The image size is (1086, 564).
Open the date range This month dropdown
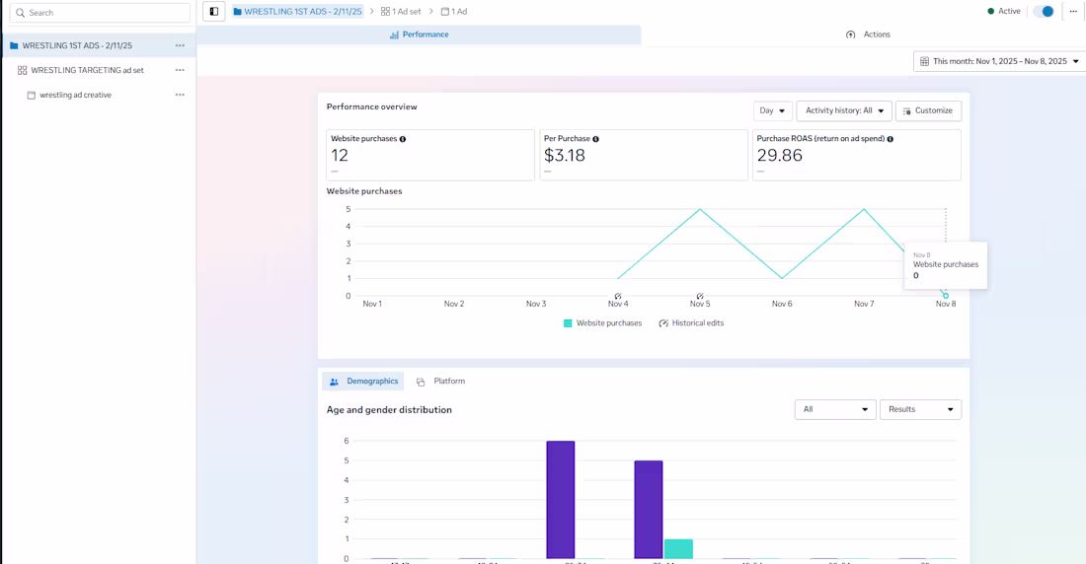coord(999,61)
